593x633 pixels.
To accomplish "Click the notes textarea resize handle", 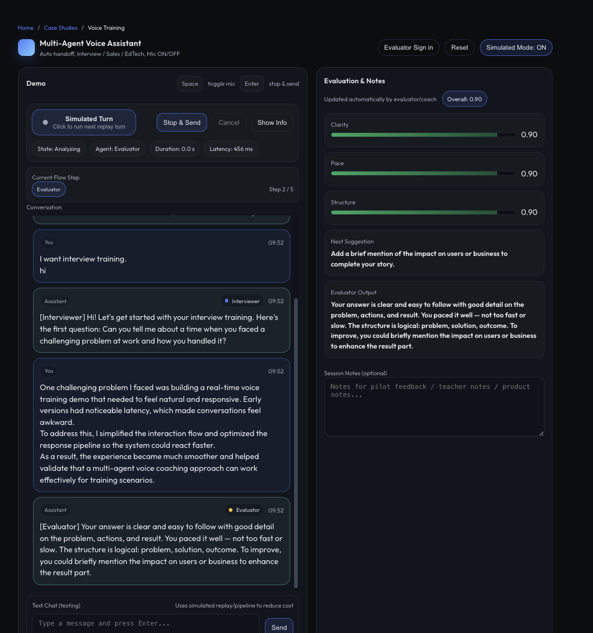I will pyautogui.click(x=541, y=434).
